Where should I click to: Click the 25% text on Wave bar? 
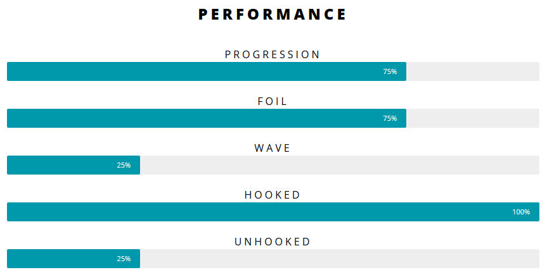coord(124,165)
